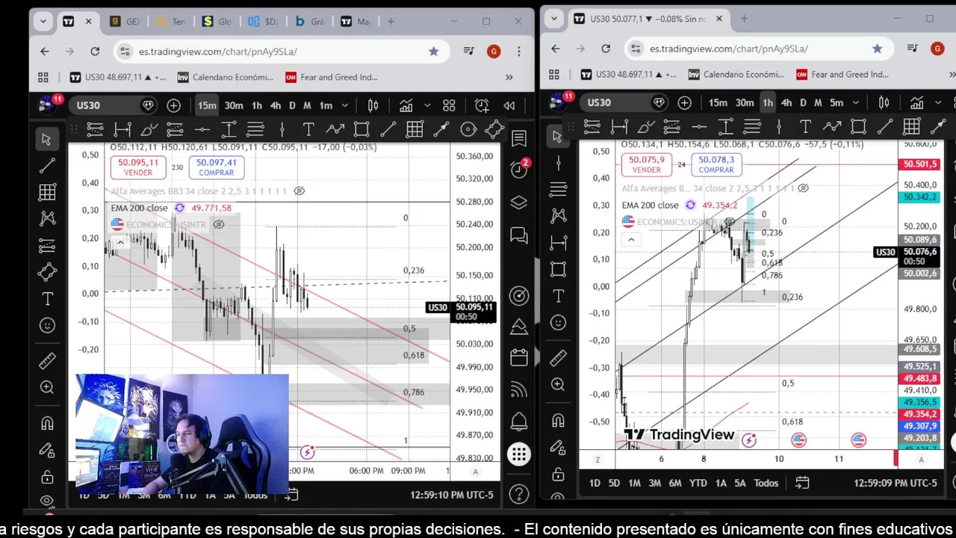Toggle lock drawings in right window sidebar
Image resolution: width=956 pixels, height=538 pixels.
click(557, 475)
